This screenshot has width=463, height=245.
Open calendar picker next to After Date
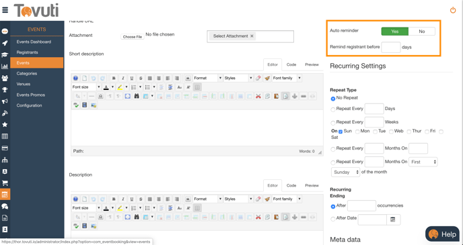[x=393, y=219]
